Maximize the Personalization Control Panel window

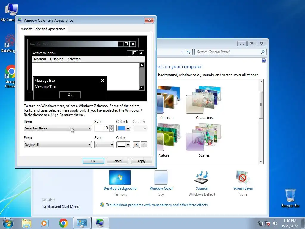(252, 44)
